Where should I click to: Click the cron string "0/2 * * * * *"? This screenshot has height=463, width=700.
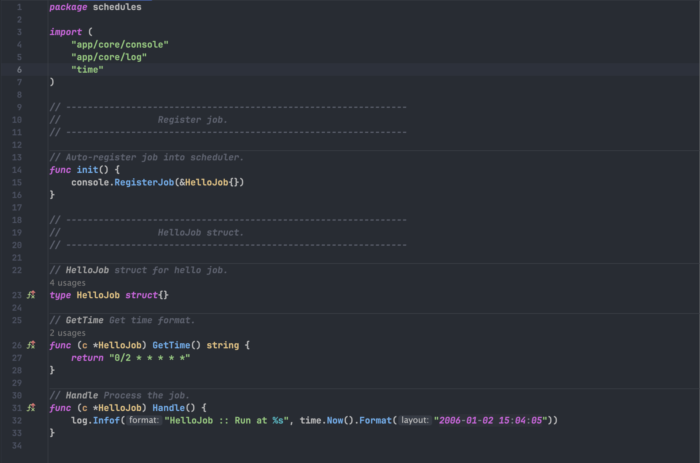click(x=150, y=358)
